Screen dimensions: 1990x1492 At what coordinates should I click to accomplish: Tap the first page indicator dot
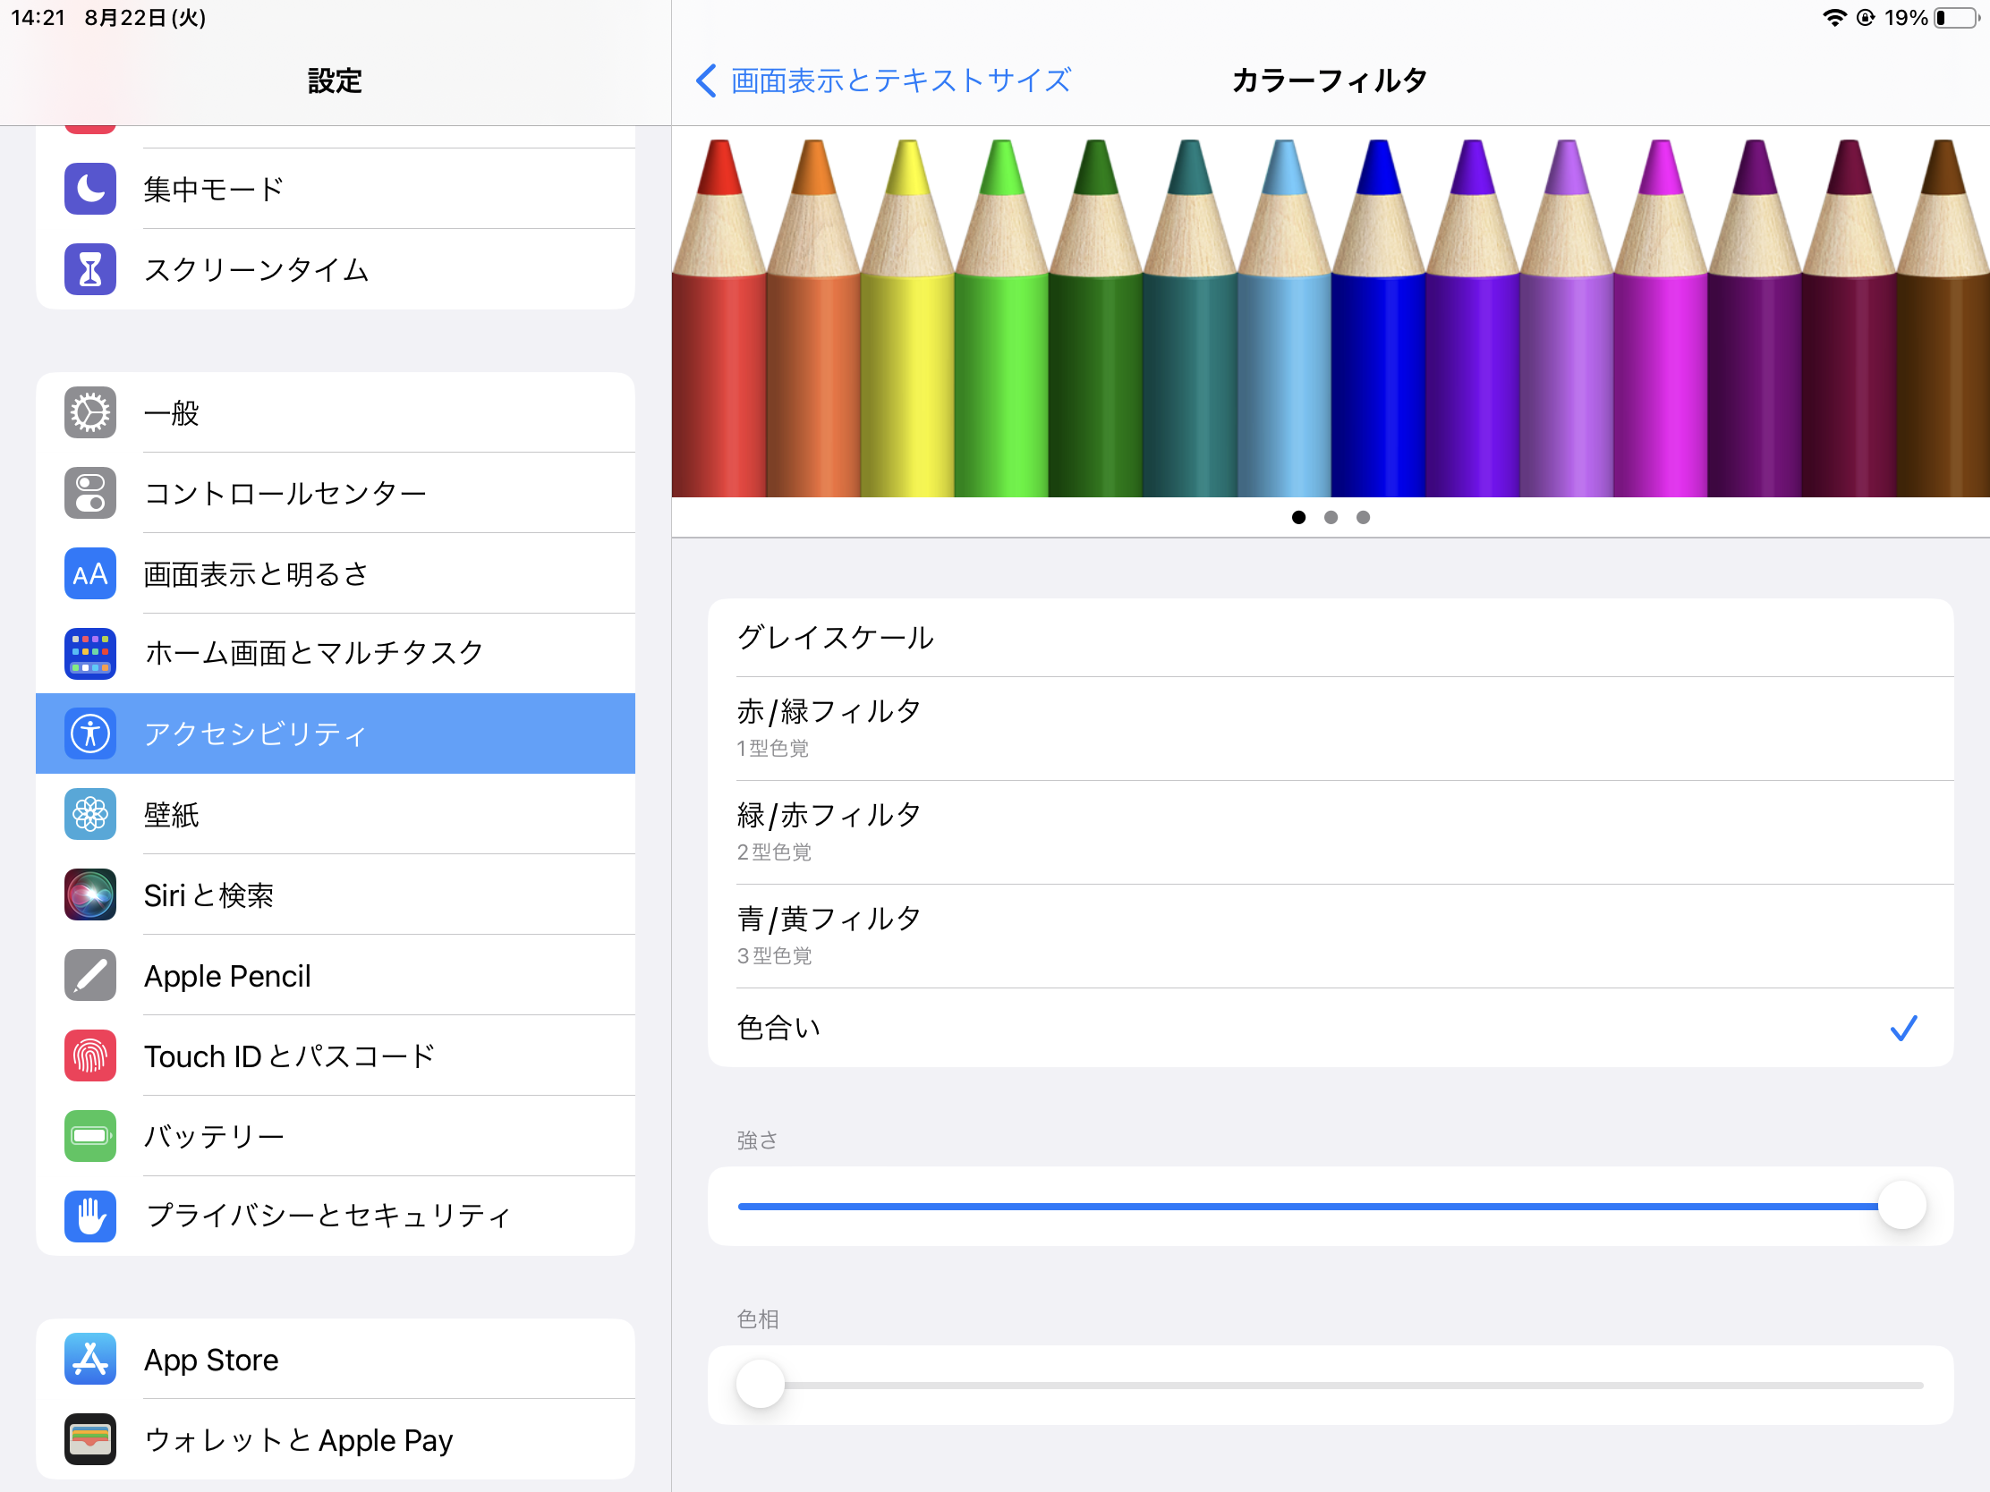pos(1298,517)
